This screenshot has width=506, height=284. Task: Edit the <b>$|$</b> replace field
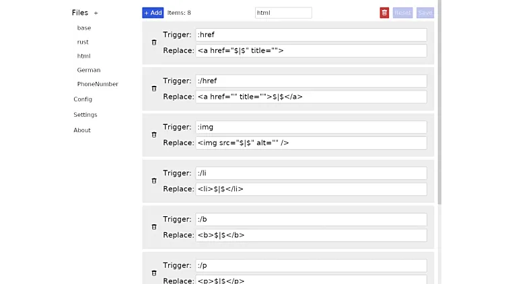click(x=311, y=236)
